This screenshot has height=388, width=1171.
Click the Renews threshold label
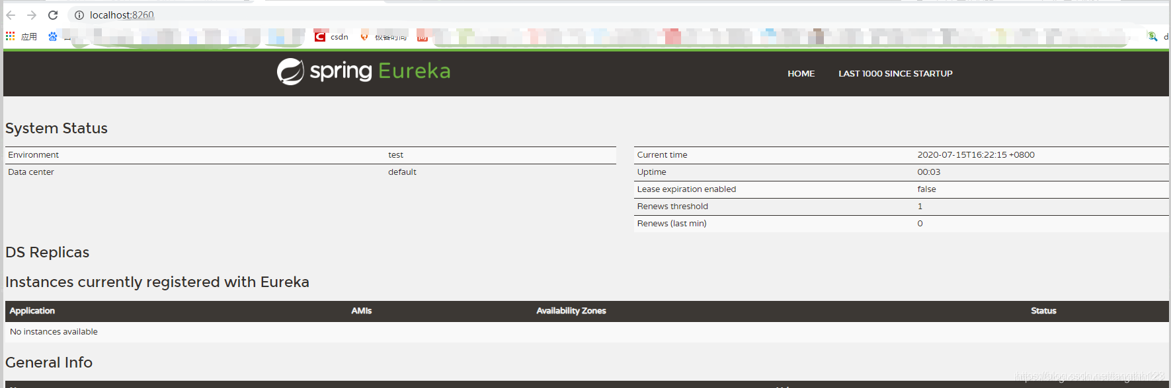672,207
